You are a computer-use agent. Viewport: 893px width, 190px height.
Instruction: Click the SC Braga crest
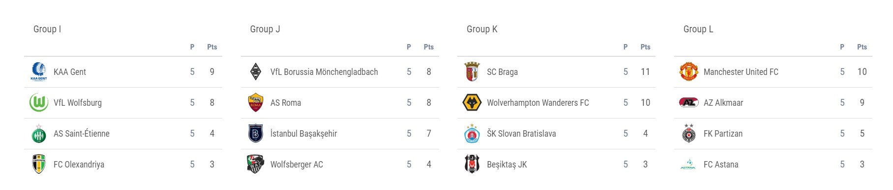(x=472, y=71)
